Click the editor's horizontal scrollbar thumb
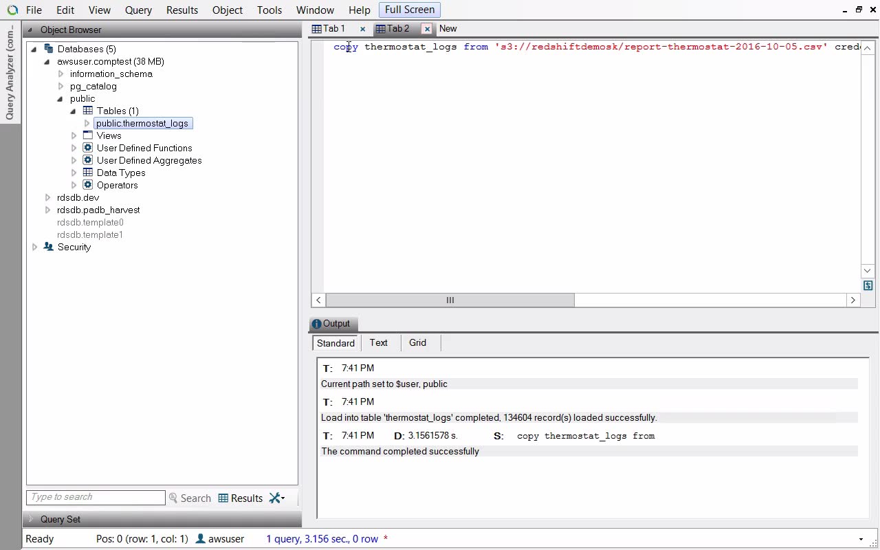The height and width of the screenshot is (550, 880). (450, 300)
